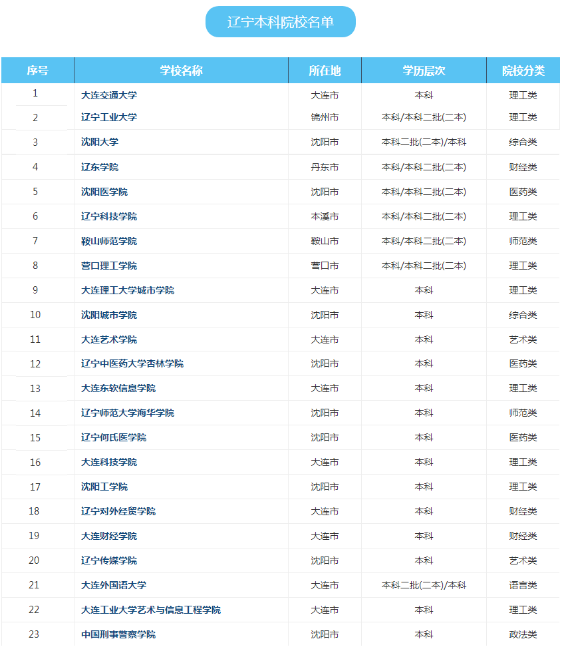Select 理工类 in the 营口理工学院 row
562x655 pixels.
(523, 266)
